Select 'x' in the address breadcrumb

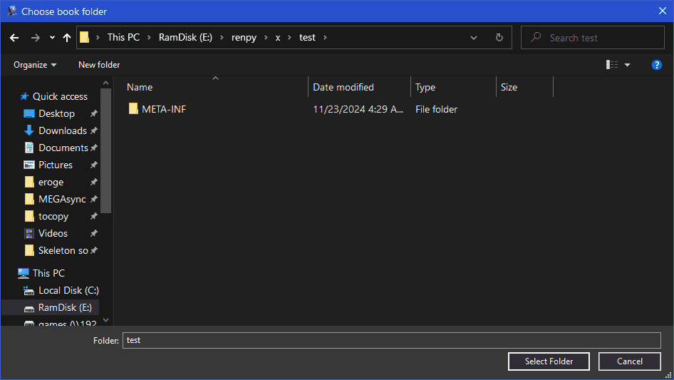coord(278,38)
